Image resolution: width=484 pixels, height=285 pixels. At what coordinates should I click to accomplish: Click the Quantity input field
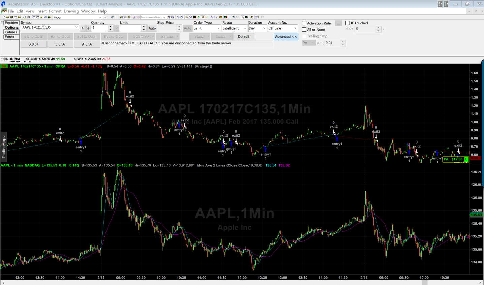click(99, 28)
